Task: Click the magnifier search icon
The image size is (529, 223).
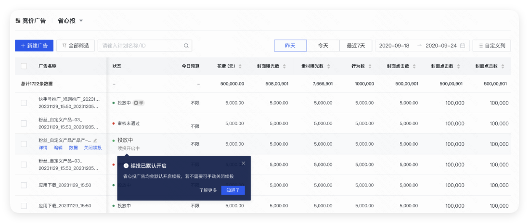Action: 186,46
